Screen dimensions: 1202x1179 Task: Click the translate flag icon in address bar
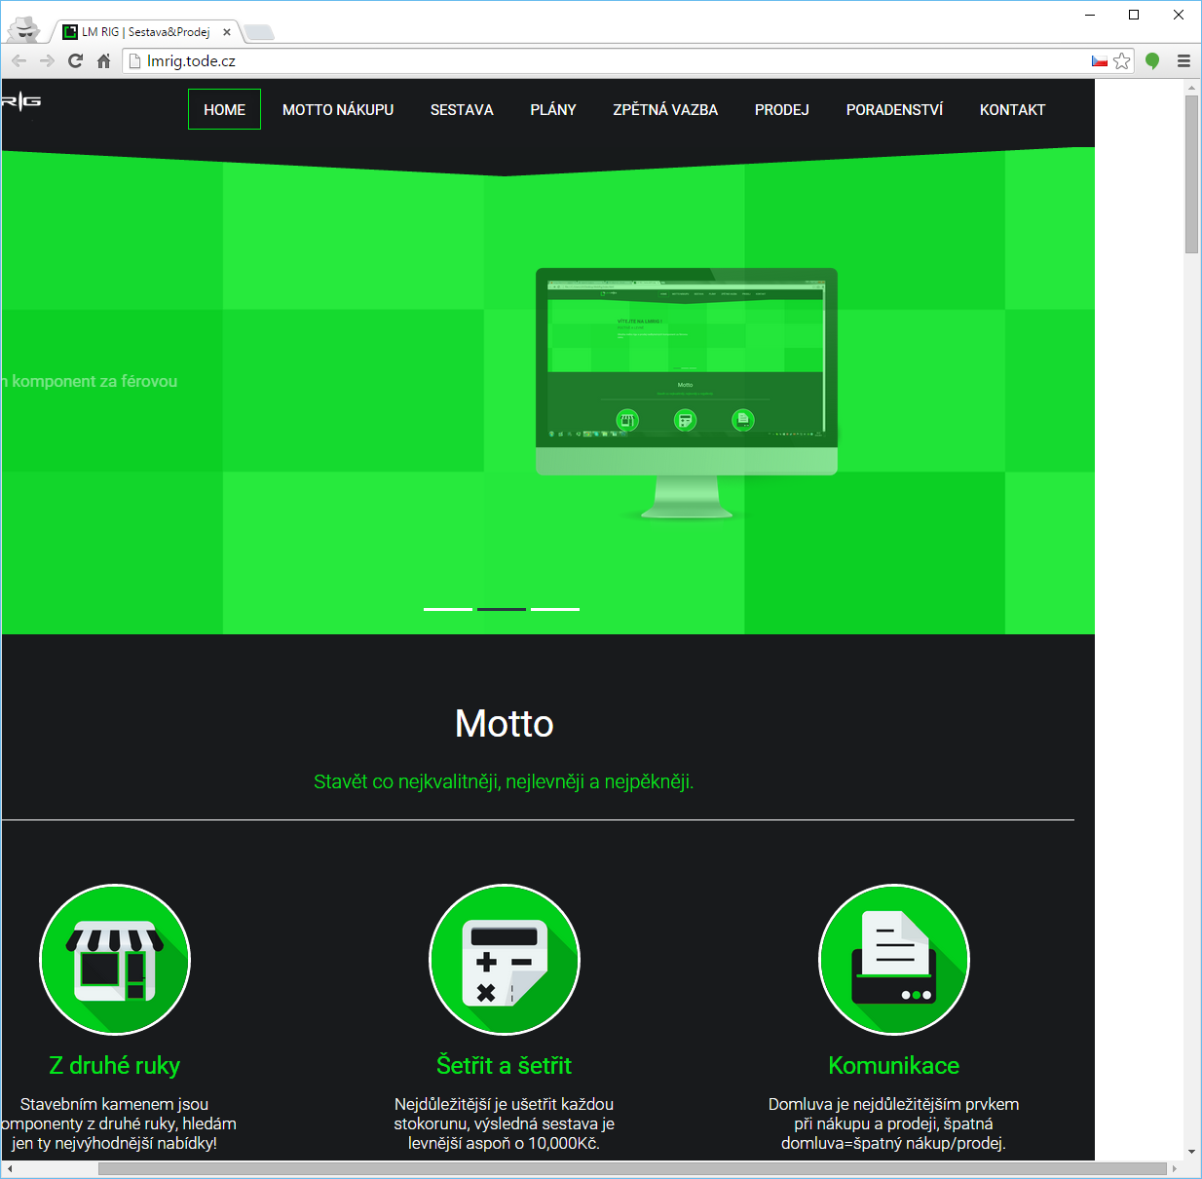click(x=1100, y=60)
